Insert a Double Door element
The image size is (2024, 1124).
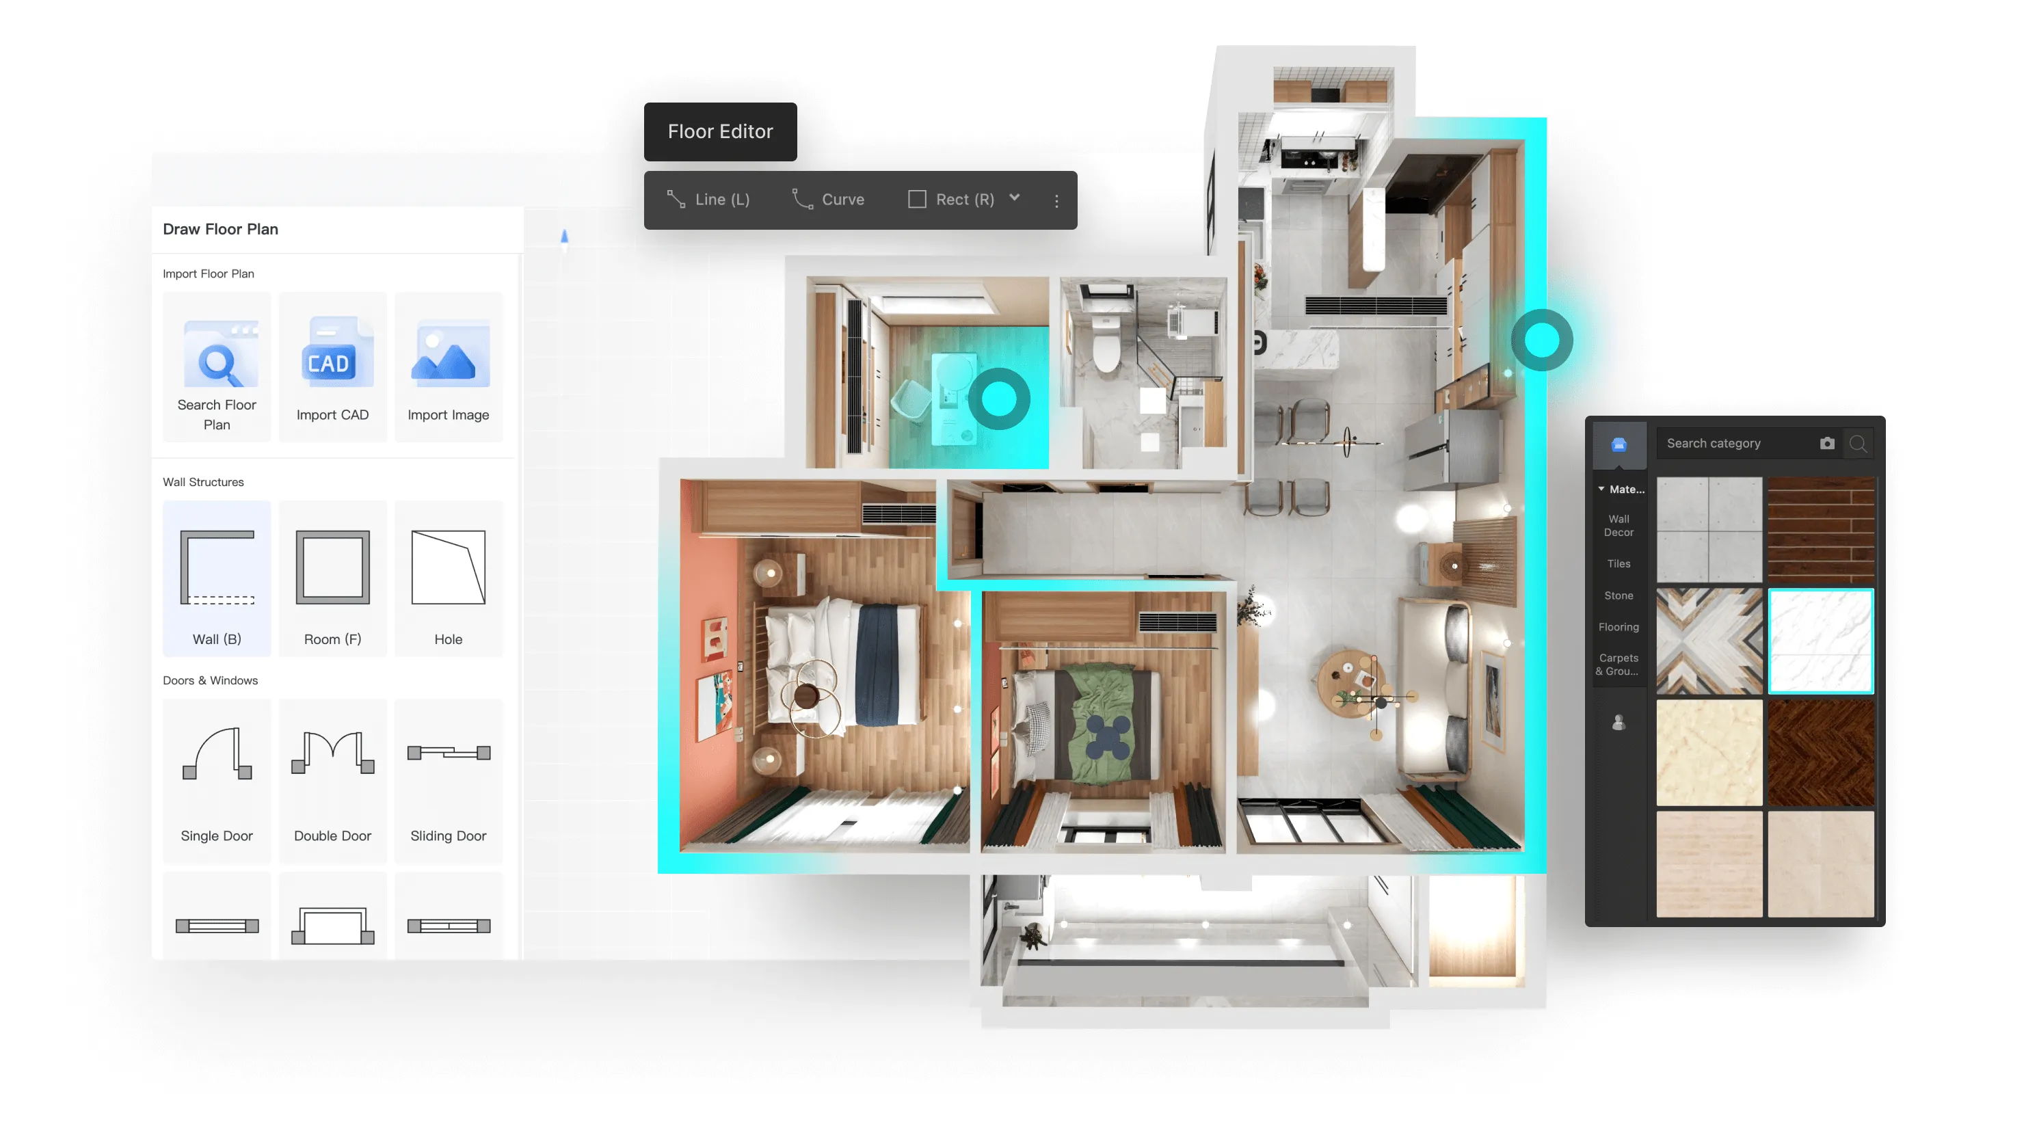(332, 781)
